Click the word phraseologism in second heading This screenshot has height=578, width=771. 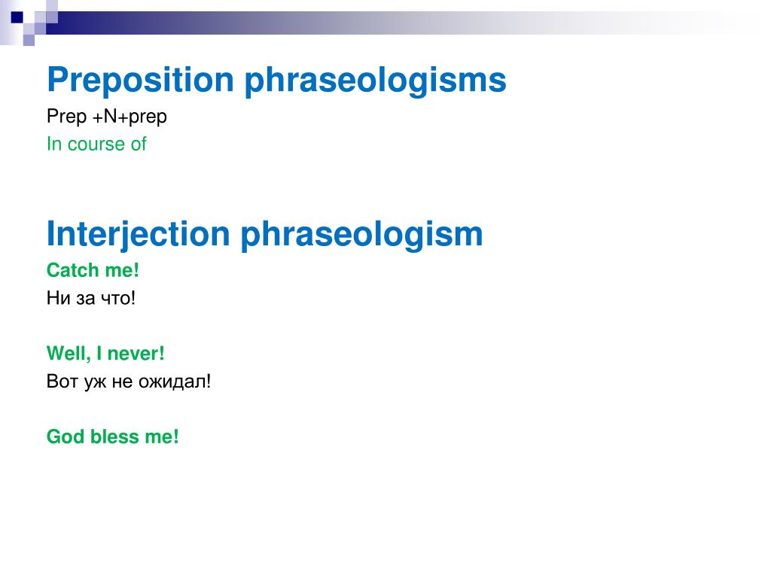tap(362, 235)
